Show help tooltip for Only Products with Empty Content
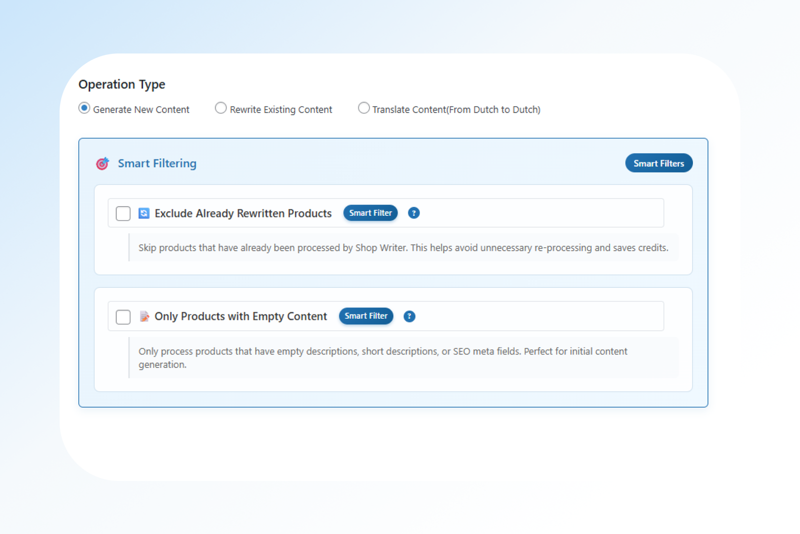The height and width of the screenshot is (534, 800). 409,316
